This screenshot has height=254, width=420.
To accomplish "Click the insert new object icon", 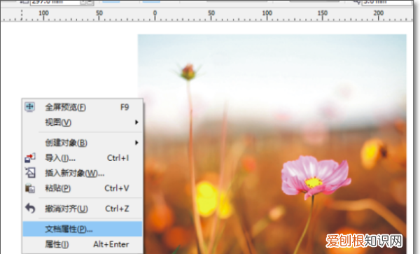I will 30,173.
